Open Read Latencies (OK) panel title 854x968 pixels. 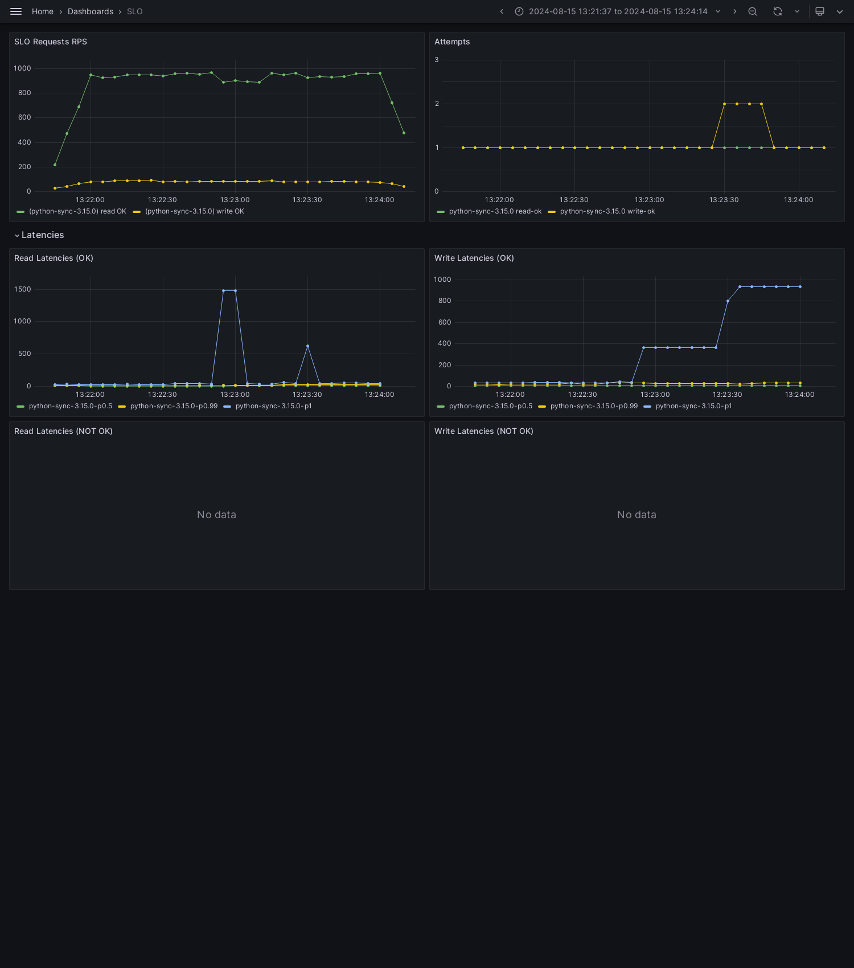tap(54, 258)
